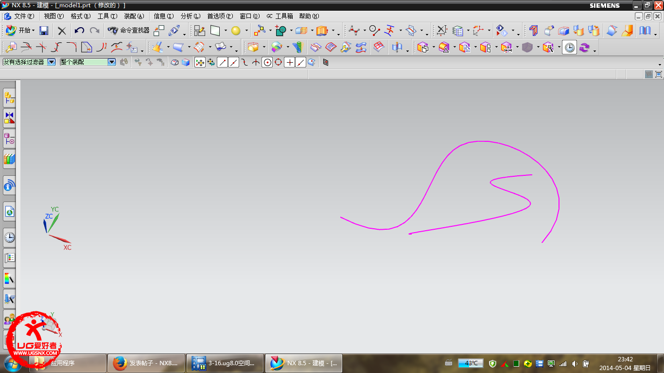This screenshot has width=664, height=373.
Task: Click the Sketch icon in toolbar
Action: click(x=200, y=31)
